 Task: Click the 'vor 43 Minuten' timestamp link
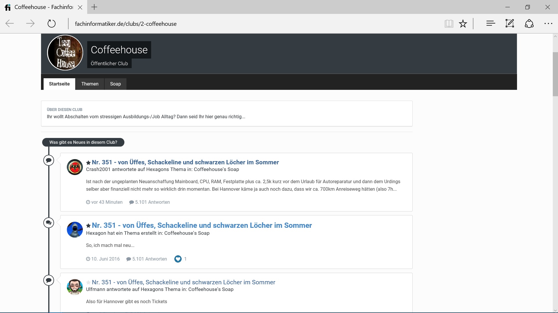click(x=106, y=202)
